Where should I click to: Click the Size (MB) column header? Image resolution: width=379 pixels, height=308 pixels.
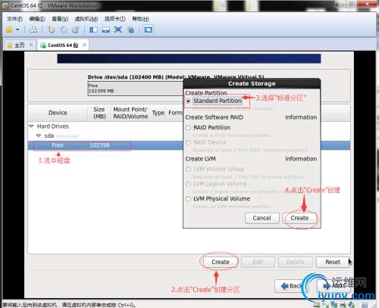(x=99, y=113)
